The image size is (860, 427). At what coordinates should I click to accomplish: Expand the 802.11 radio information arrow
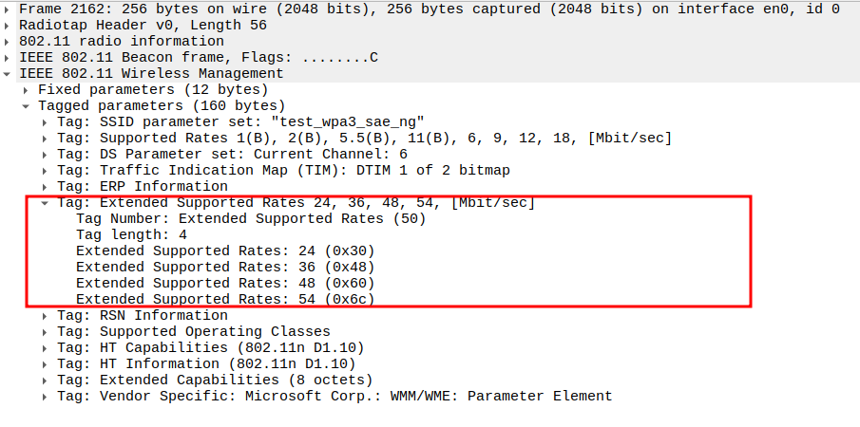[x=9, y=42]
